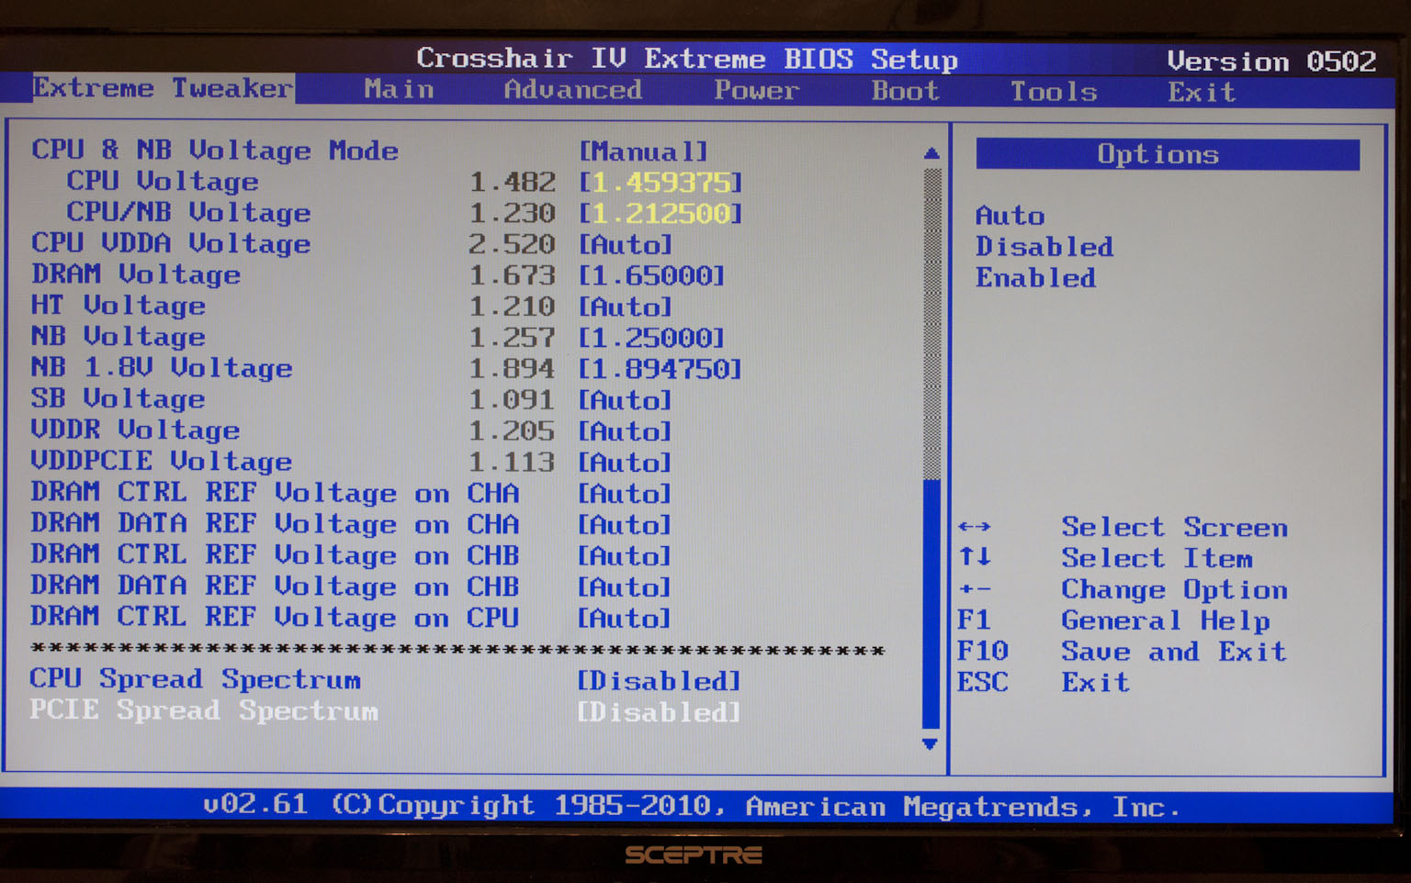Click F1 General Help hint
The height and width of the screenshot is (883, 1411).
click(x=1113, y=621)
